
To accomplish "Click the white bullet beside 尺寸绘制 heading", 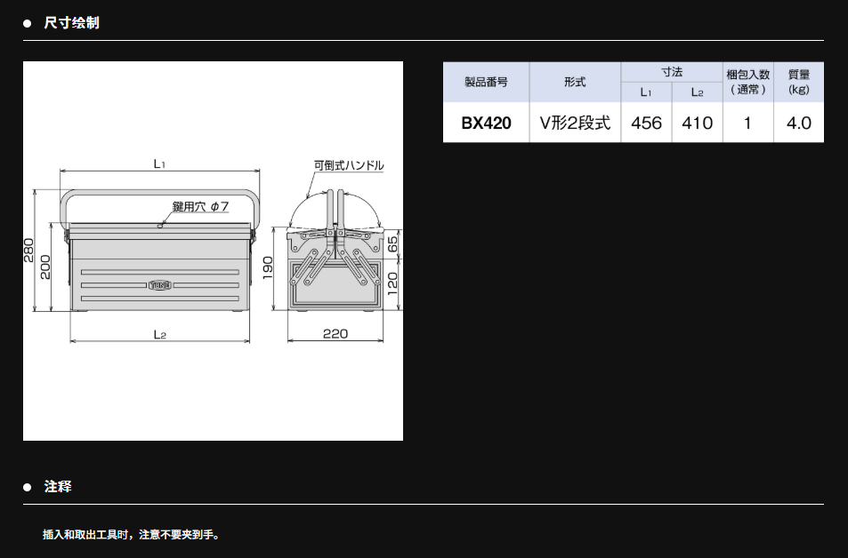I will click(x=27, y=23).
